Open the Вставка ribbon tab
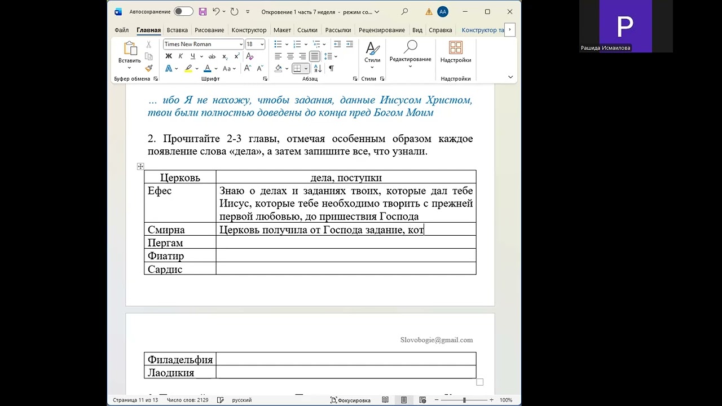Image resolution: width=722 pixels, height=406 pixels. [177, 30]
